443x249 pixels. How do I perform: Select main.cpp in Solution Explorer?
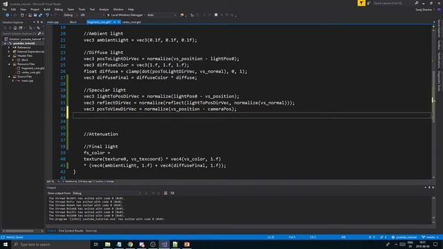click(x=27, y=81)
